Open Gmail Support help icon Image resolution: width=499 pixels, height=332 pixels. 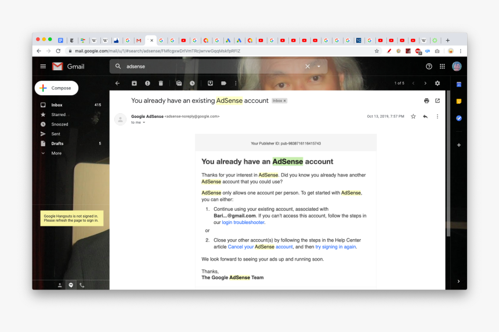[429, 66]
